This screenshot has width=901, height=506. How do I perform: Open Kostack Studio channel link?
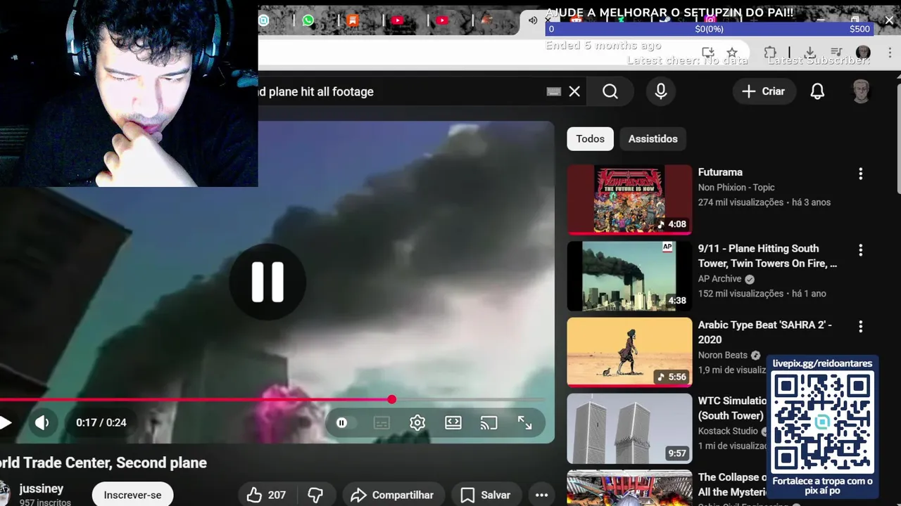728,431
